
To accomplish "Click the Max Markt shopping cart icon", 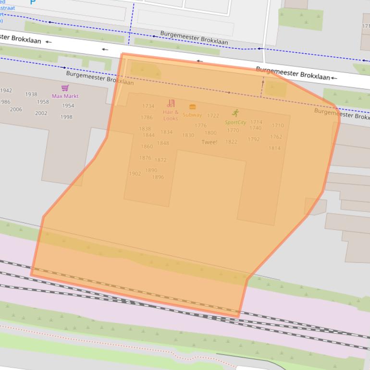I will tap(65, 88).
